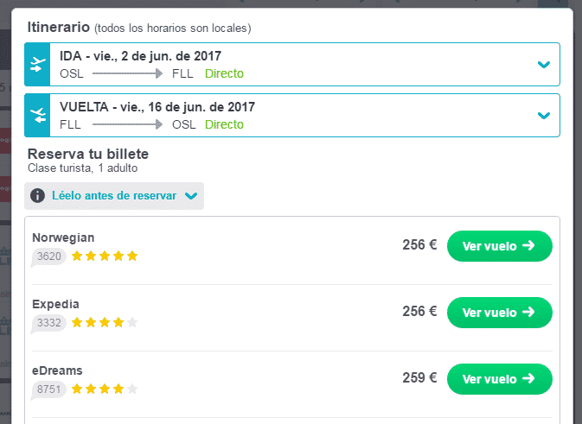The image size is (582, 424).
Task: Click Ver vuelo for eDreams
Action: [x=500, y=379]
